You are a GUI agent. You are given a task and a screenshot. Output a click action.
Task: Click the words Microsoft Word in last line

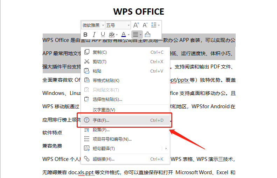[194, 172]
